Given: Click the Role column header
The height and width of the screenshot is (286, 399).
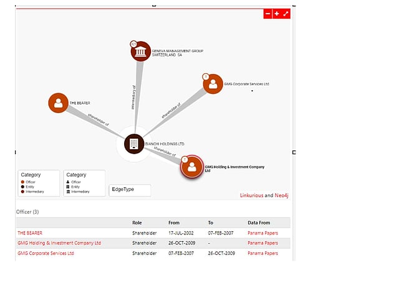Looking at the screenshot, I should [x=137, y=223].
